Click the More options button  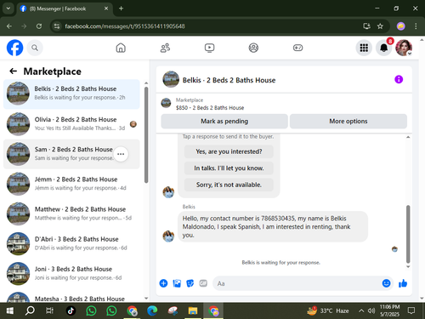click(x=348, y=122)
